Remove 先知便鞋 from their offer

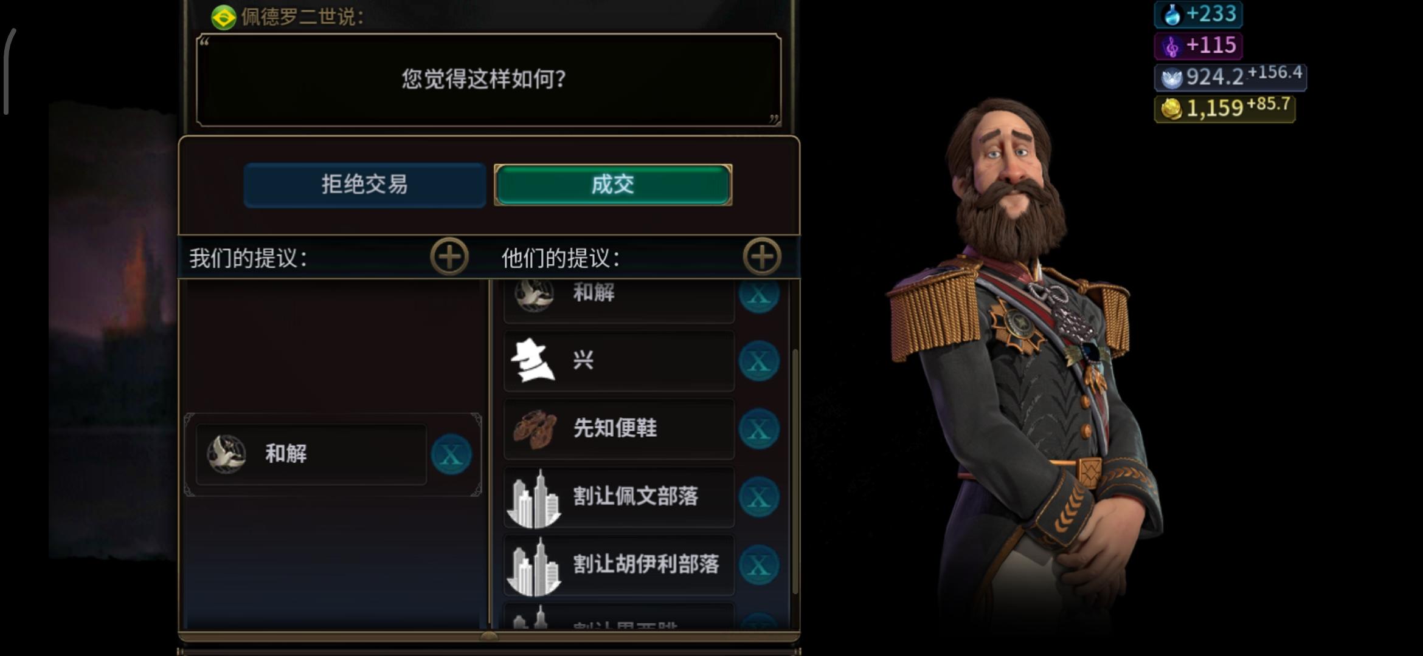759,429
